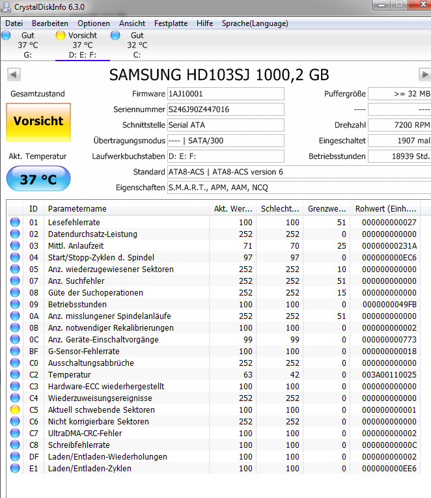Click the Puffergröße field >= 32 MB
This screenshot has height=498, width=431.
pos(400,94)
